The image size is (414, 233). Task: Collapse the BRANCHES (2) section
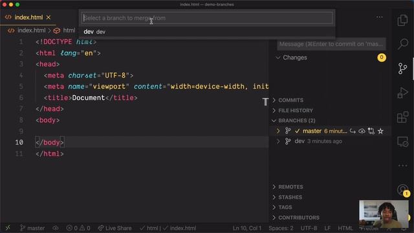(x=274, y=121)
